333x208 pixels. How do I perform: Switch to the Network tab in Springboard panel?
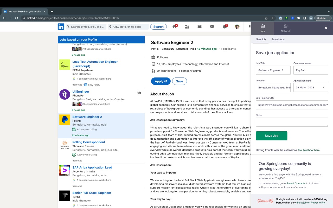(286, 28)
